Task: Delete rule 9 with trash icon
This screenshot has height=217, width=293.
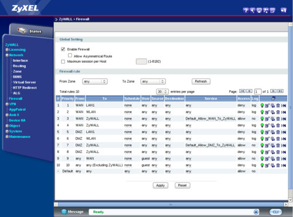Action: click(x=278, y=159)
